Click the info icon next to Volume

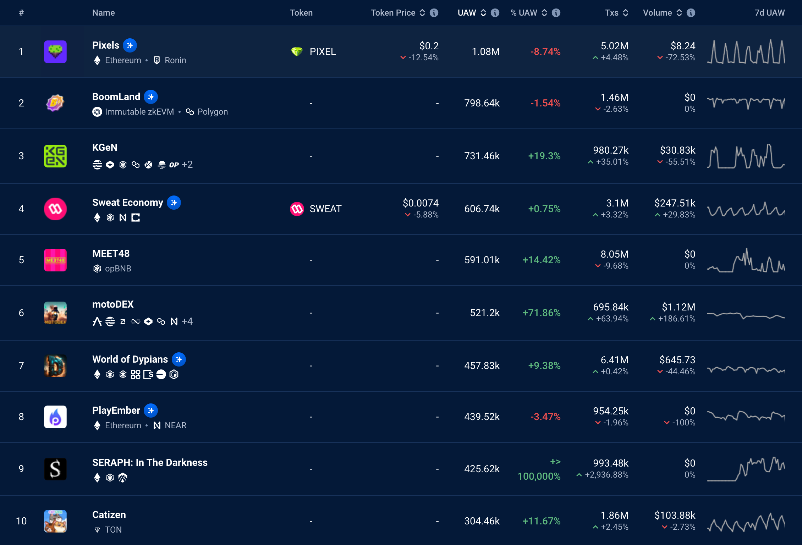coord(691,13)
